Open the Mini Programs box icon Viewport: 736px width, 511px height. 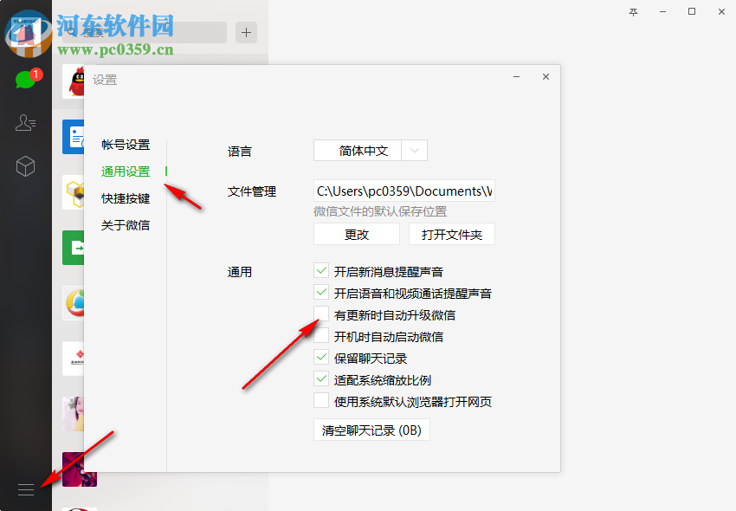[x=26, y=165]
